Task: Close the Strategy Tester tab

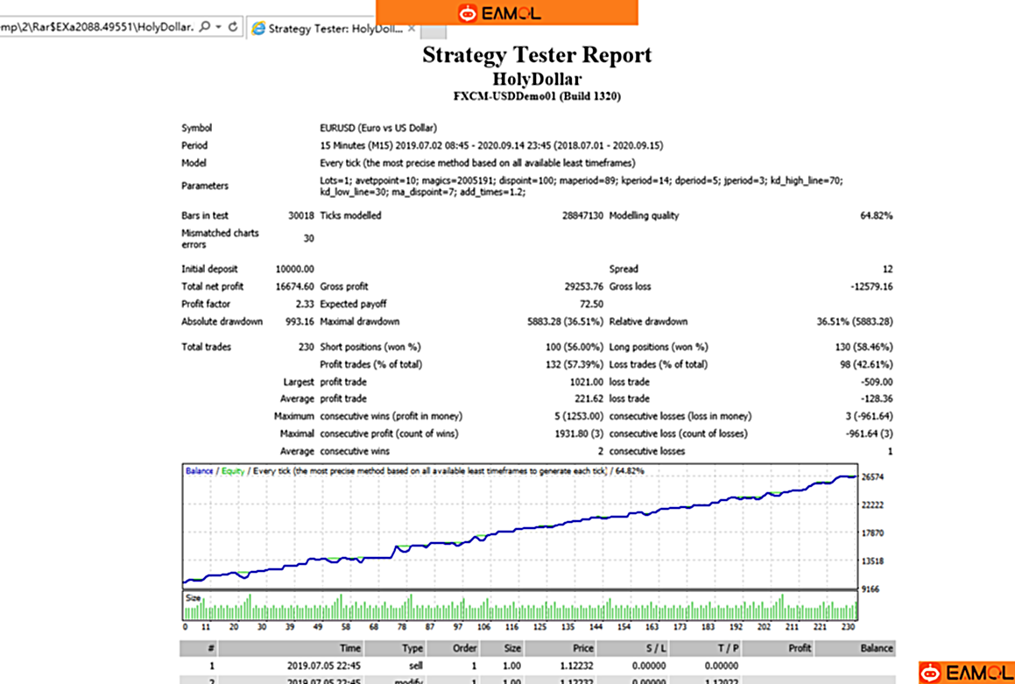Action: tap(412, 29)
